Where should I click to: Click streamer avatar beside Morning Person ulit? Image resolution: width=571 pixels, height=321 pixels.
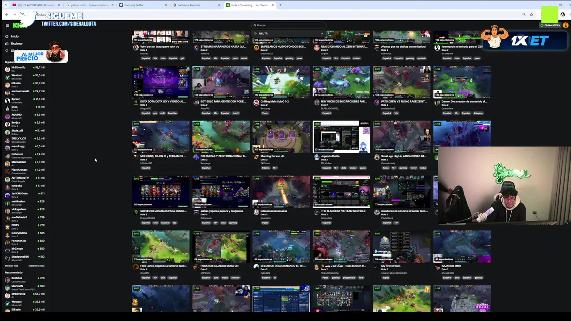click(256, 157)
